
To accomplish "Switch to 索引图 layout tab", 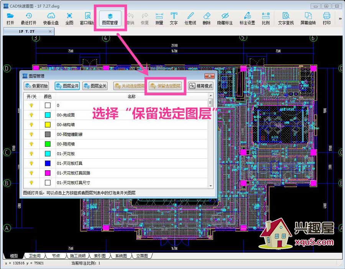I will click(100, 256).
